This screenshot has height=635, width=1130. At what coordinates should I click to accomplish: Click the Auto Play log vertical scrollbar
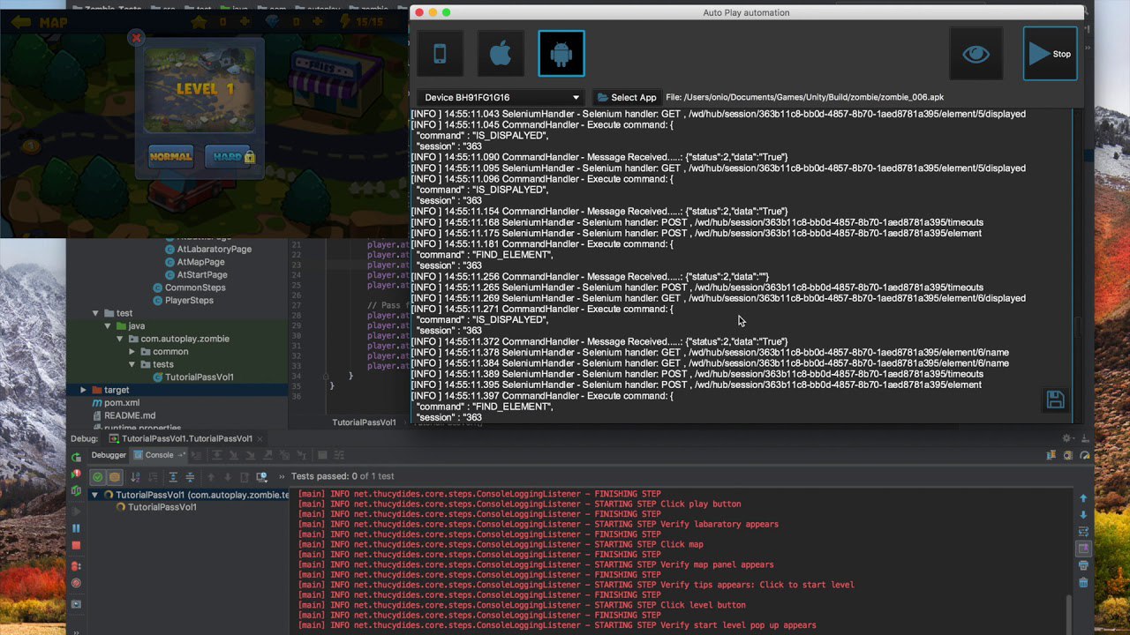coord(1079,326)
